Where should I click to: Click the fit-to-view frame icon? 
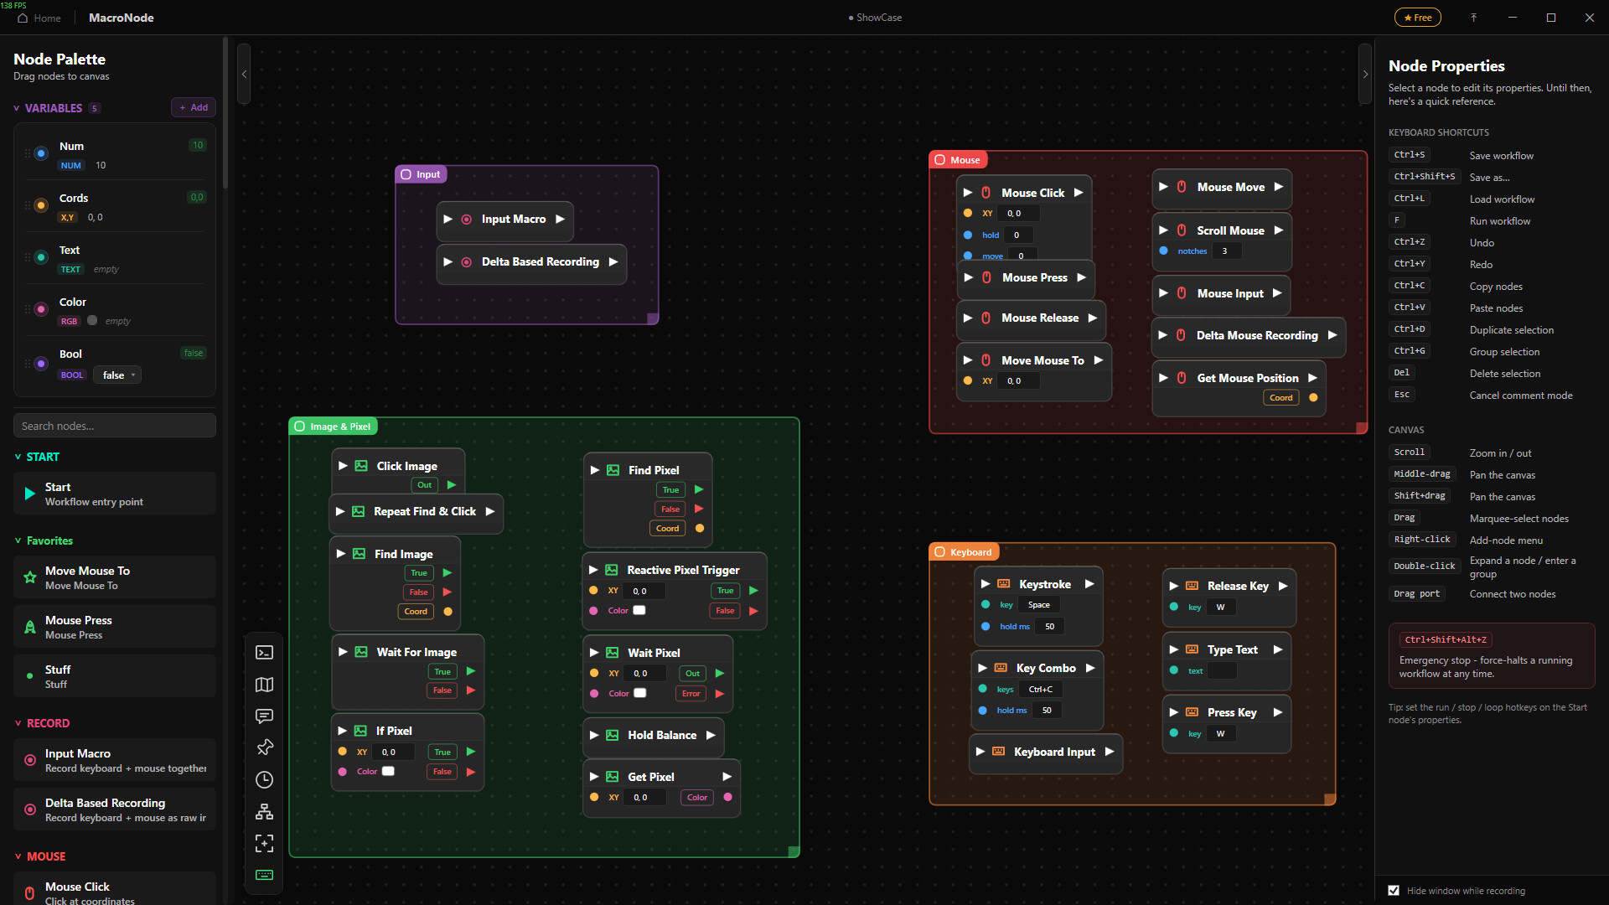[x=264, y=843]
